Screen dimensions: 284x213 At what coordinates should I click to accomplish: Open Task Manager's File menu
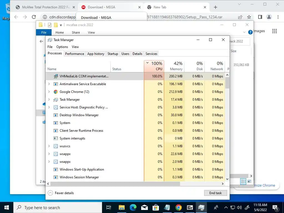tap(50, 47)
